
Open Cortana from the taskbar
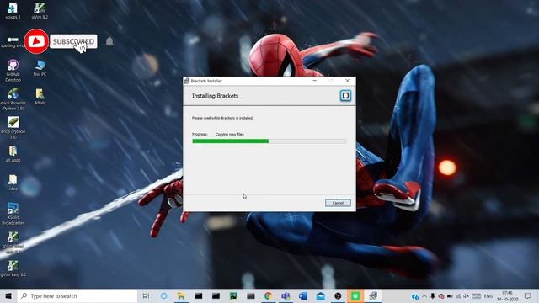(164, 295)
